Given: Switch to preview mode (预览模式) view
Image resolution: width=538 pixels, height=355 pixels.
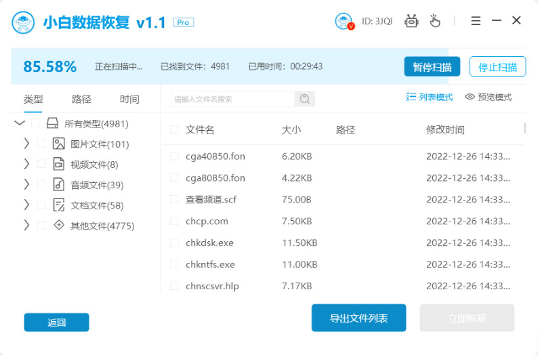Looking at the screenshot, I should click(x=488, y=97).
